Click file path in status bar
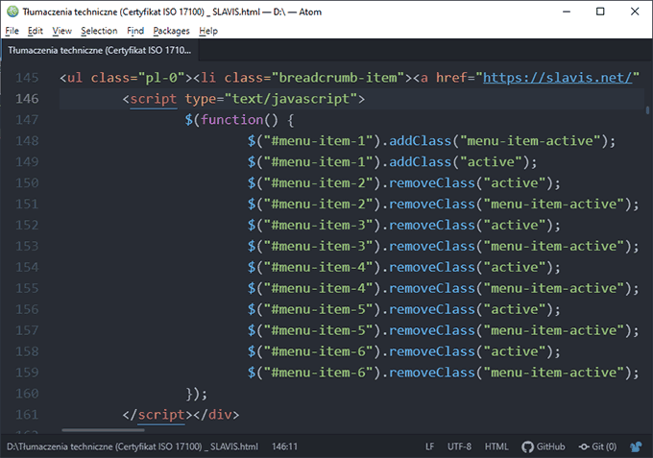Image resolution: width=653 pixels, height=458 pixels. [x=133, y=446]
